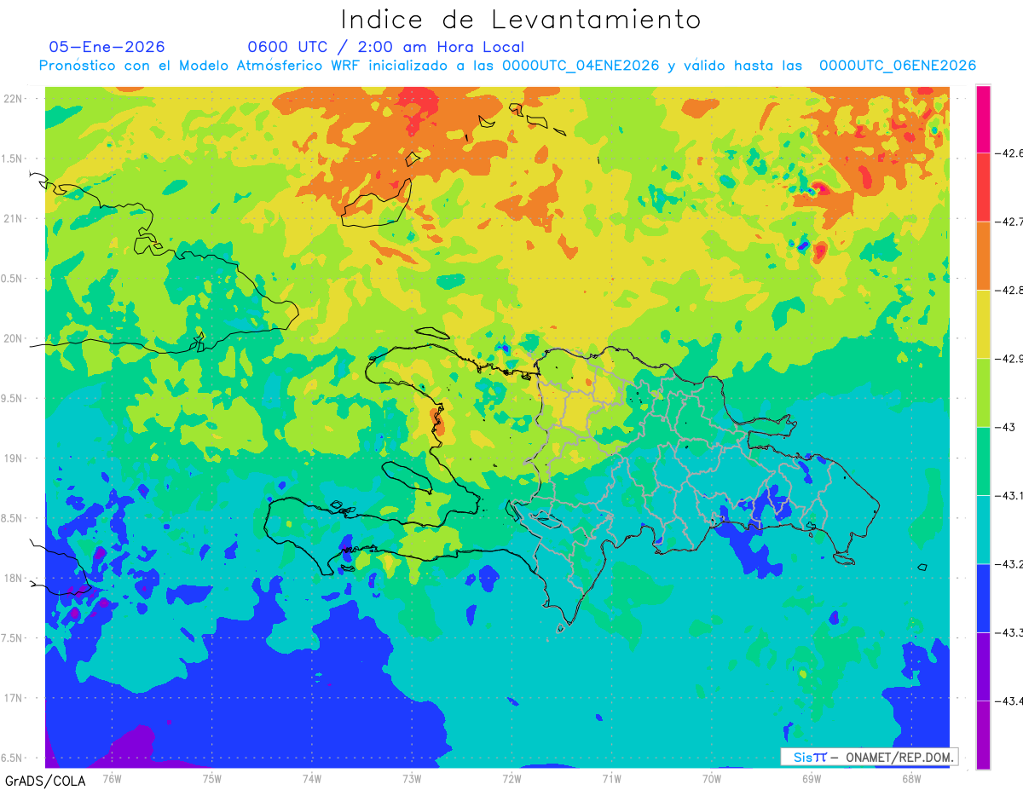Pick the purple bottom color bar segment below -43.4
1023x790 pixels.
click(x=983, y=735)
